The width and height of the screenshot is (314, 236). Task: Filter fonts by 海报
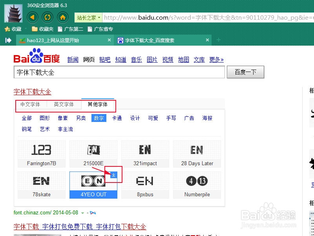click(x=207, y=118)
